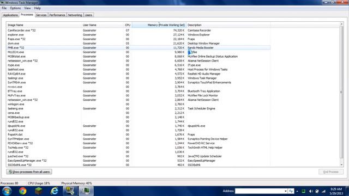Switch to the Services tab
Screen dimensions: 349x196
tap(41, 15)
